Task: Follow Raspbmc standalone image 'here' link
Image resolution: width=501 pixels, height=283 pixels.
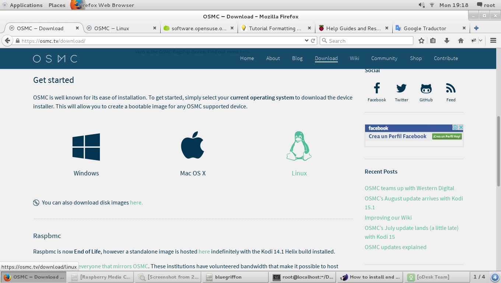Action: pyautogui.click(x=204, y=251)
